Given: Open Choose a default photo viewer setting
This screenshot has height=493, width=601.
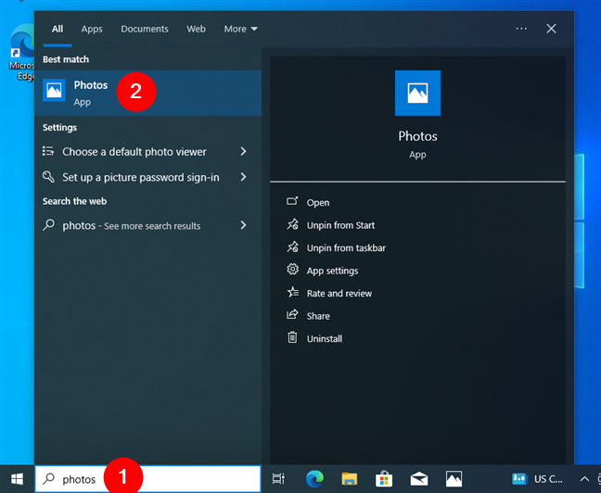Looking at the screenshot, I should click(x=147, y=152).
